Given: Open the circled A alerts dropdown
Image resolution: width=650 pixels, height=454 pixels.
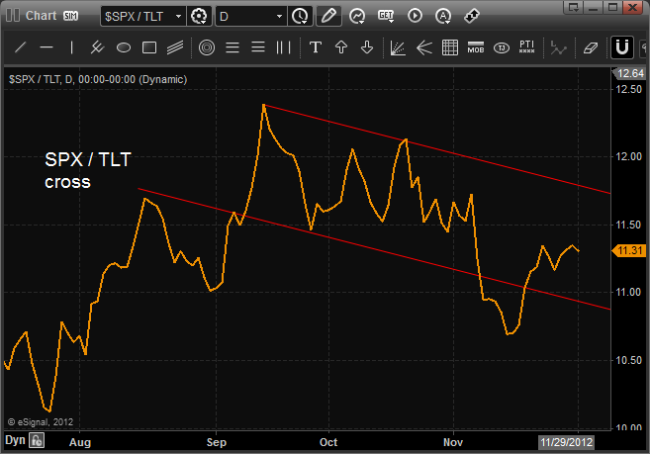Looking at the screenshot, I should 443,16.
